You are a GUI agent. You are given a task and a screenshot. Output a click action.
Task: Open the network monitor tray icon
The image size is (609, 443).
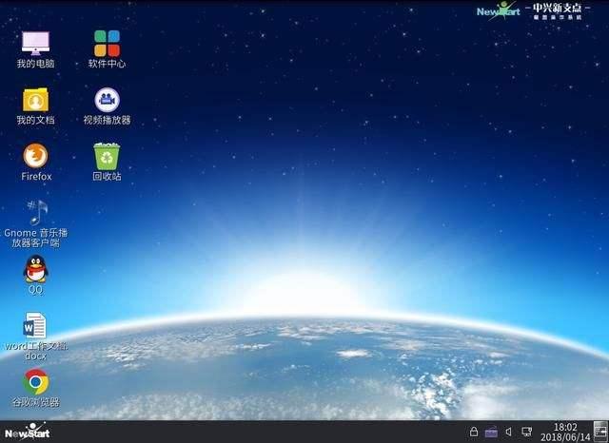pos(526,432)
